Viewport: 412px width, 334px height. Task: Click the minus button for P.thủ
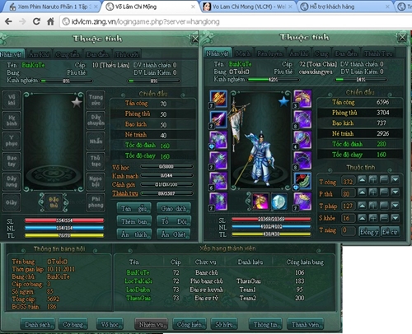coord(384,193)
